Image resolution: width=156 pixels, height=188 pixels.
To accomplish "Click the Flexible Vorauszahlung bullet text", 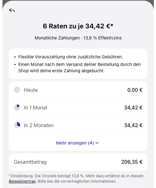I will click(71, 57).
